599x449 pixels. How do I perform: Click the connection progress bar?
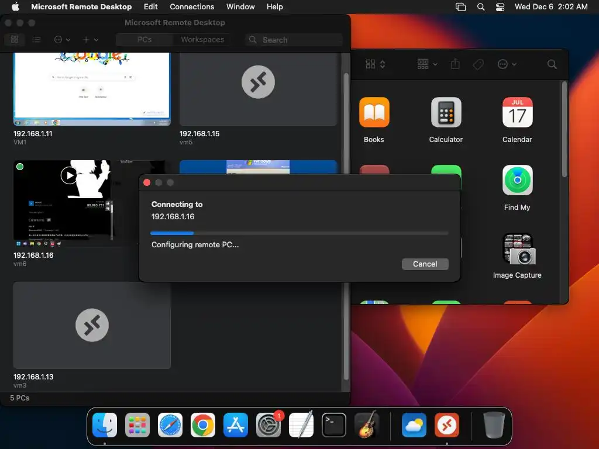click(x=299, y=233)
